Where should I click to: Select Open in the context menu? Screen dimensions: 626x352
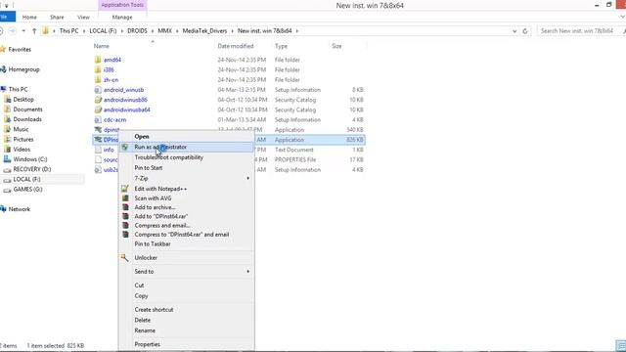click(142, 137)
